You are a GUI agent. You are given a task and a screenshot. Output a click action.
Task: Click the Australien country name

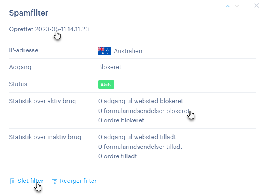click(x=128, y=51)
